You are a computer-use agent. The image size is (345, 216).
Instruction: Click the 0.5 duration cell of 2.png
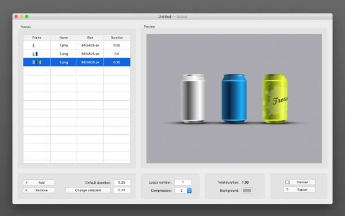[117, 54]
